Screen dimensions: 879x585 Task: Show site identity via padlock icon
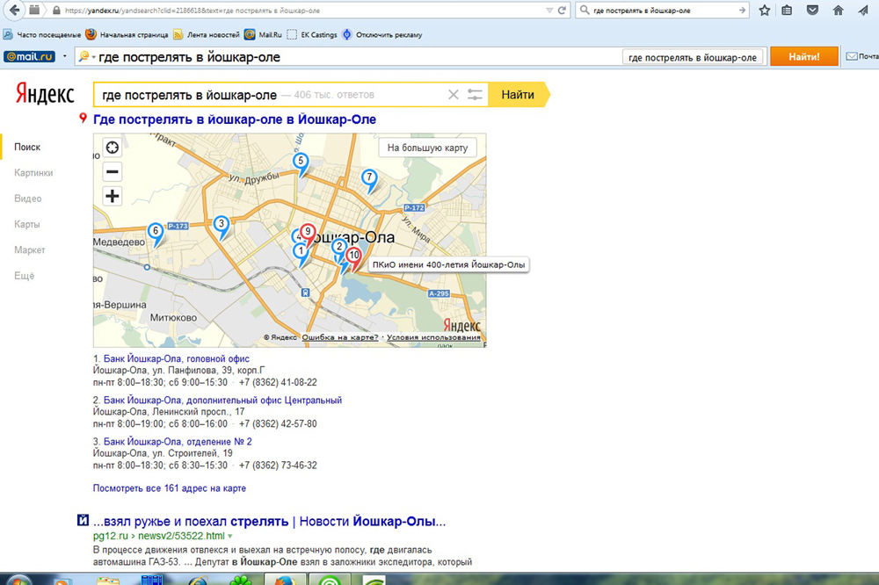pyautogui.click(x=56, y=10)
